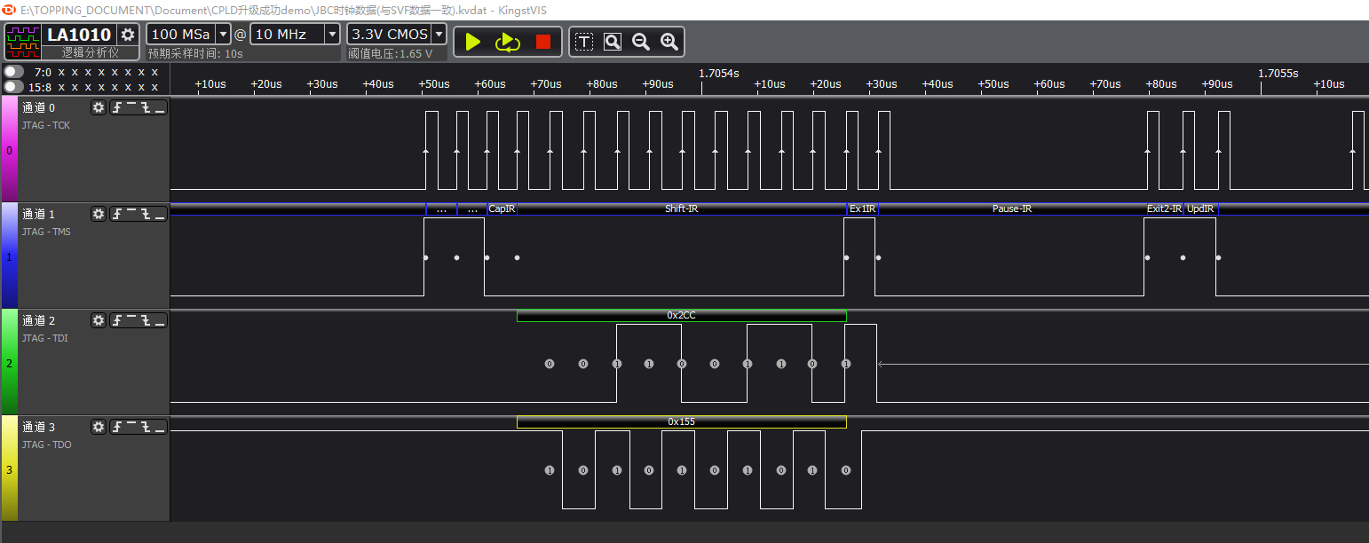Set rising edge trigger on 通道 1
The width and height of the screenshot is (1369, 543).
[117, 214]
